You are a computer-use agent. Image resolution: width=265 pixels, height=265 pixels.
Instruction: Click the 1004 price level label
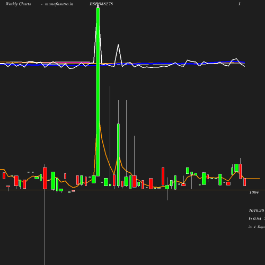click(254, 192)
